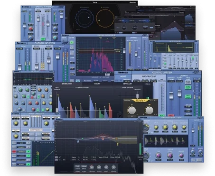Click the Sensitivity knob on Oxford Envolution
The height and width of the screenshot is (176, 215).
pos(184,127)
